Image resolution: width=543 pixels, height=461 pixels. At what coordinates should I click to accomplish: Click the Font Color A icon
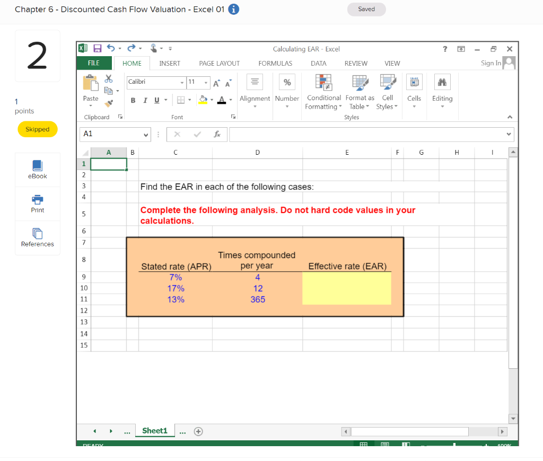tap(222, 100)
